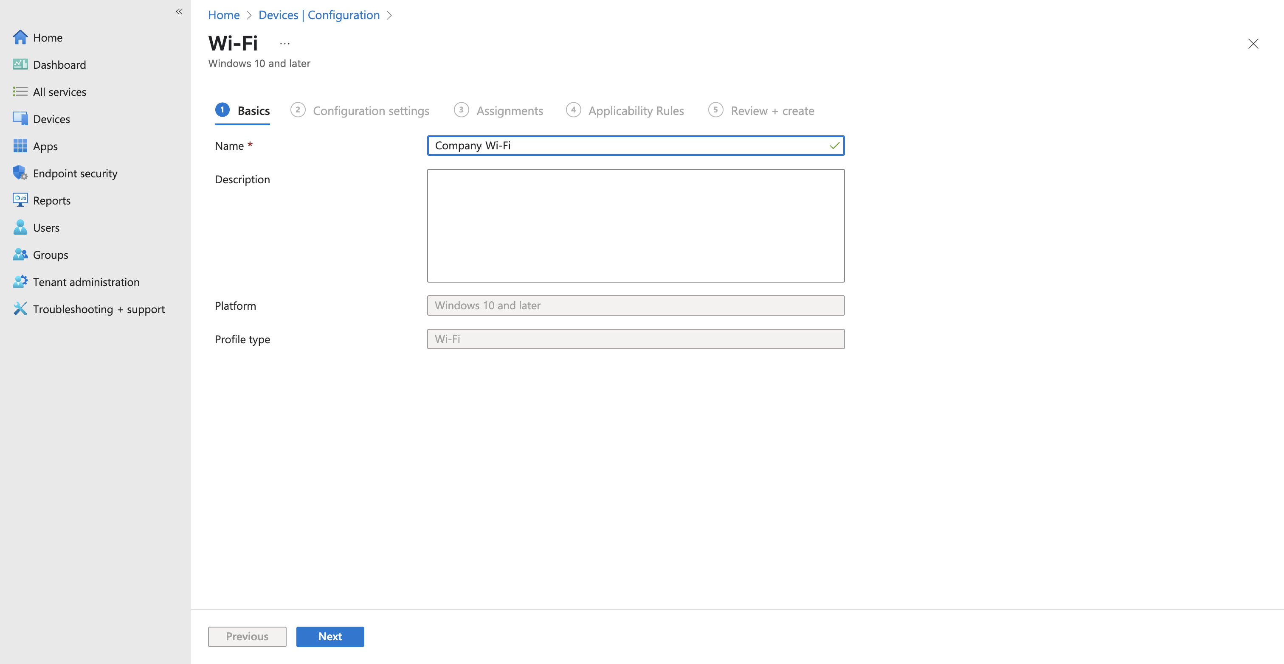Click the 'Windows 10 and later' subtitle
The image size is (1284, 664).
(x=259, y=63)
